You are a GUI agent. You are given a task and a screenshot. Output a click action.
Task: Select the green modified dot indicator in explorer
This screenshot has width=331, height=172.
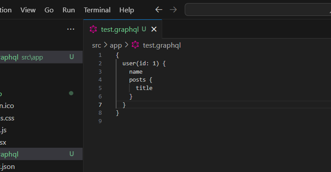tap(71, 93)
